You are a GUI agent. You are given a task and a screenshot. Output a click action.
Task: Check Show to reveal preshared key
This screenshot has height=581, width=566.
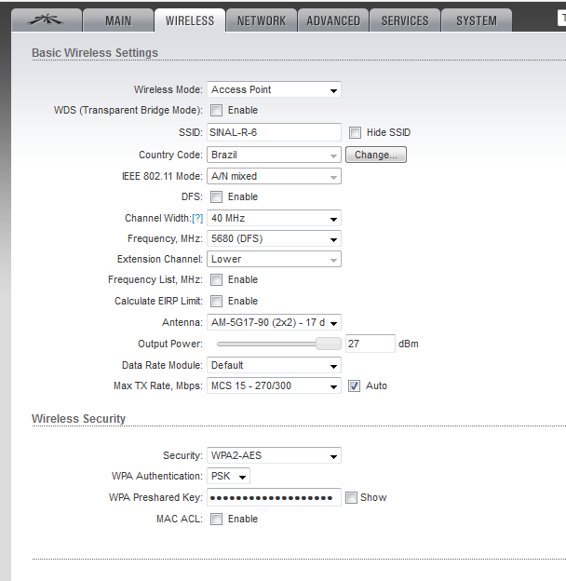click(351, 497)
